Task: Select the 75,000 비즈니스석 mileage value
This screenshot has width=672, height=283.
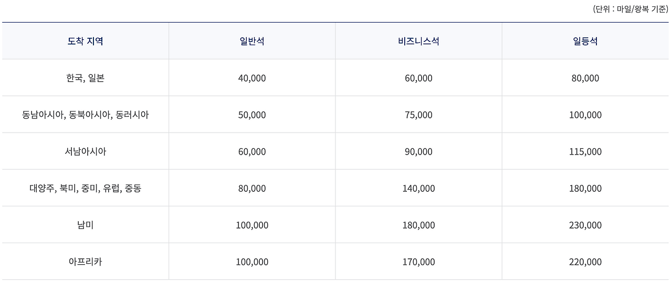Action: (x=418, y=115)
